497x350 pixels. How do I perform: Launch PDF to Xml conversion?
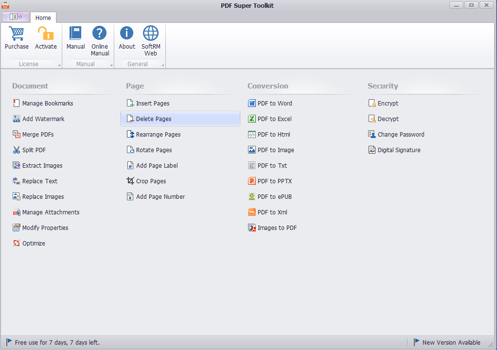coord(268,212)
